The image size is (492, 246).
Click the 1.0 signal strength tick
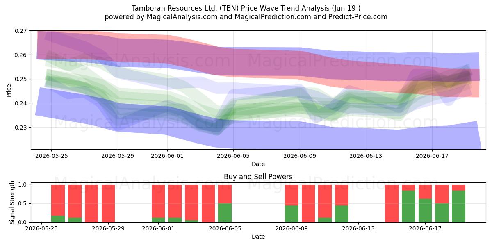coord(23,184)
